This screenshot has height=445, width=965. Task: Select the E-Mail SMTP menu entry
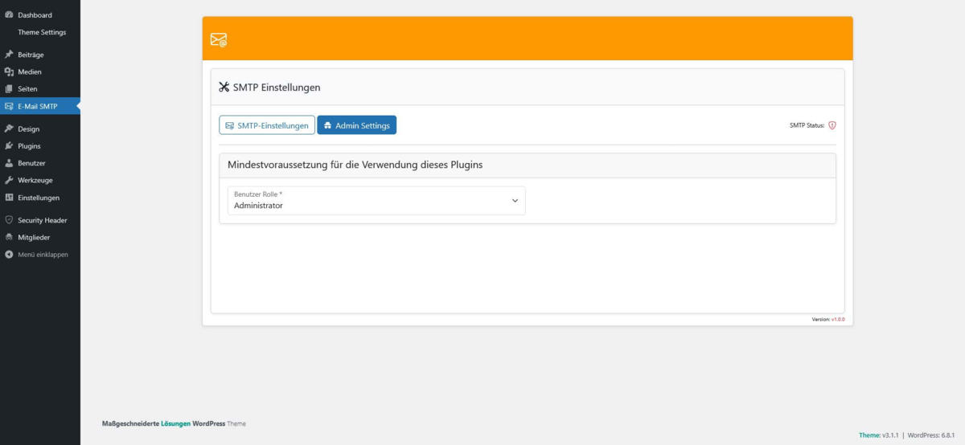pos(40,106)
